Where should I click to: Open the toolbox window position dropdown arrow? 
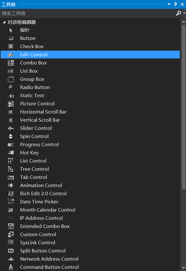(169, 4)
